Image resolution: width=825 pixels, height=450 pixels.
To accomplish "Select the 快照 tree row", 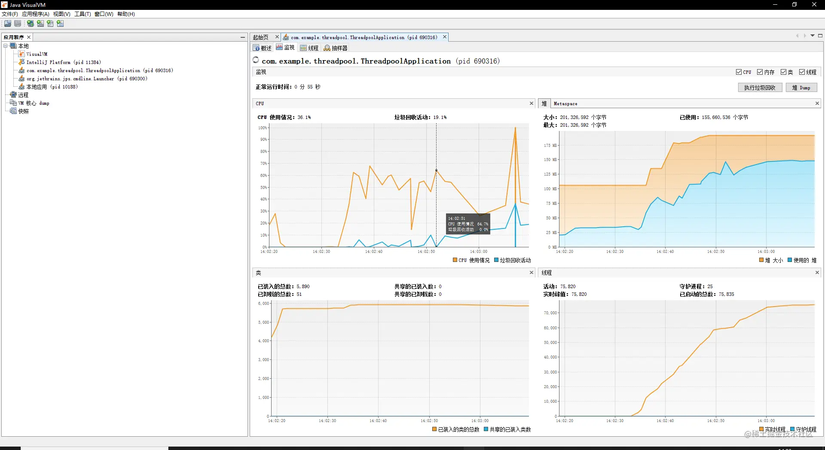I will tap(23, 111).
